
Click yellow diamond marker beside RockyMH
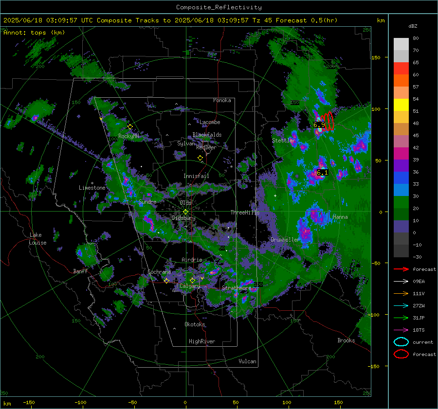[130, 127]
